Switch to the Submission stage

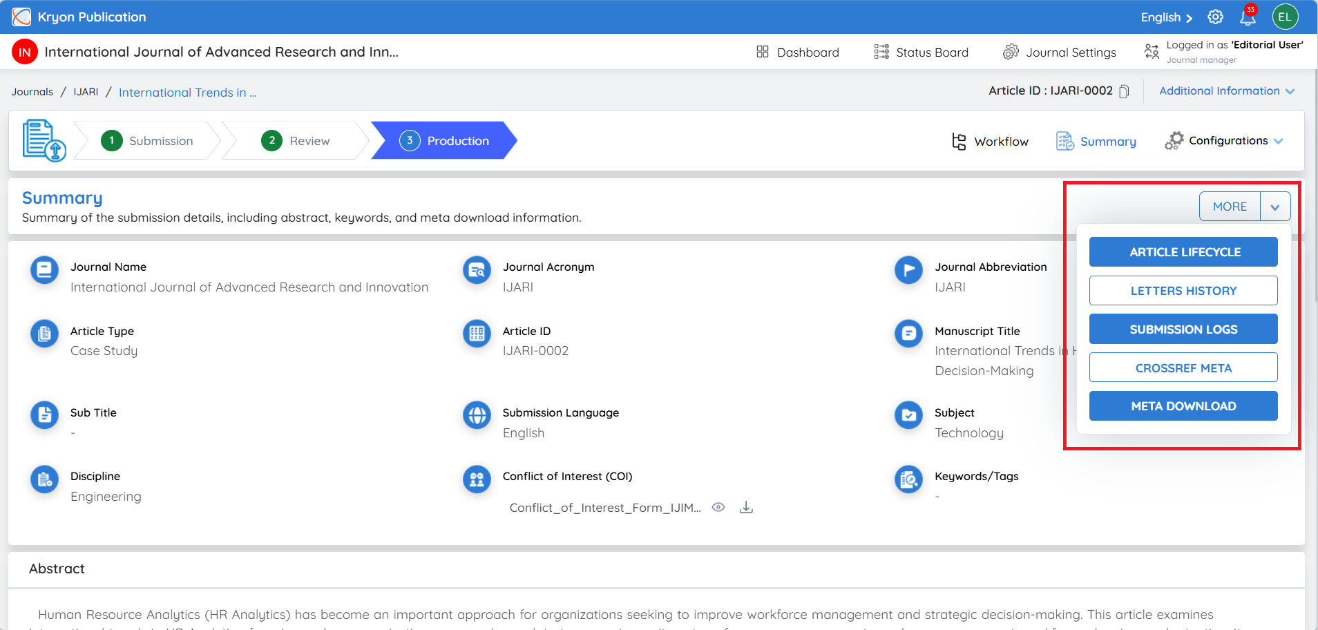[147, 141]
